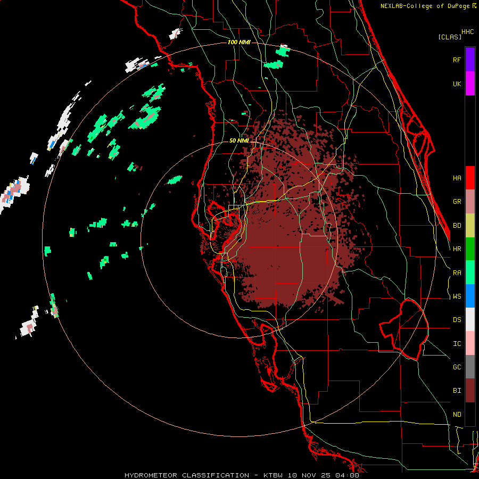Click the 'BI' legend label
Screen dimensions: 479x479
click(457, 391)
